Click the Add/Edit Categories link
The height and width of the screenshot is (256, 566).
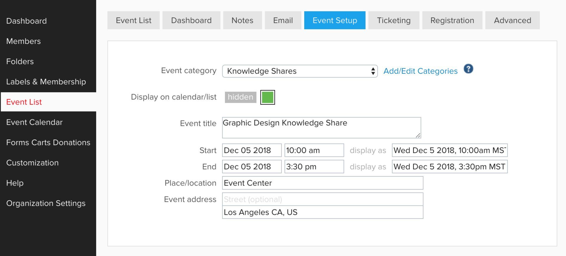click(420, 71)
